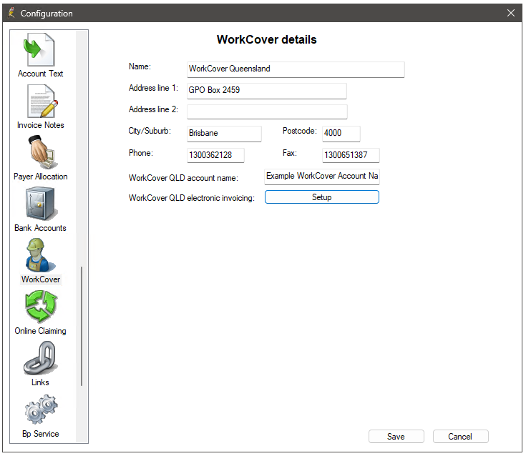Select the Account Text label
The width and height of the screenshot is (526, 456).
coord(40,74)
